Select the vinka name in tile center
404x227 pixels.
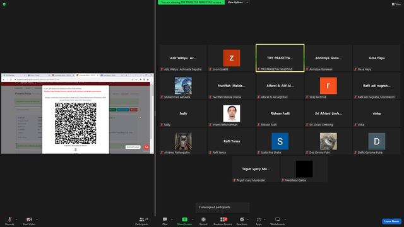(x=377, y=113)
